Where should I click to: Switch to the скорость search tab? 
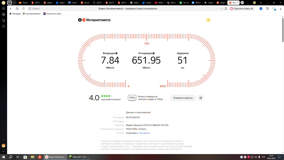[x=221, y=3]
